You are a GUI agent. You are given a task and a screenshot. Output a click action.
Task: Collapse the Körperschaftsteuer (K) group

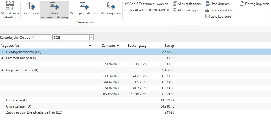click(2, 70)
